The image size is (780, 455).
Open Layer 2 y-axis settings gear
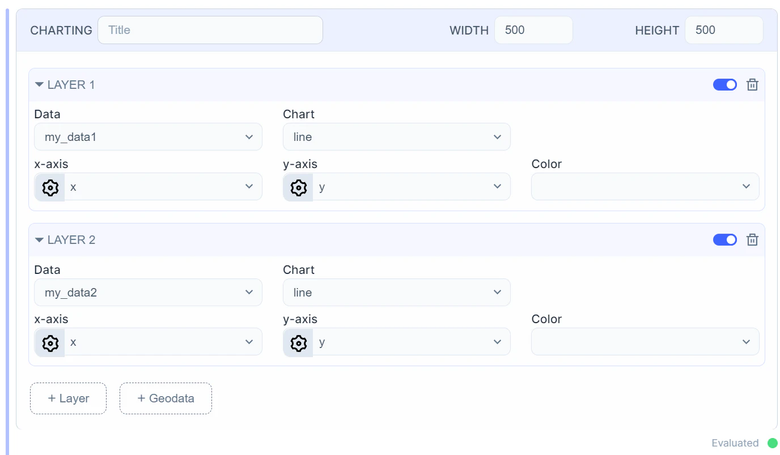[x=299, y=342]
